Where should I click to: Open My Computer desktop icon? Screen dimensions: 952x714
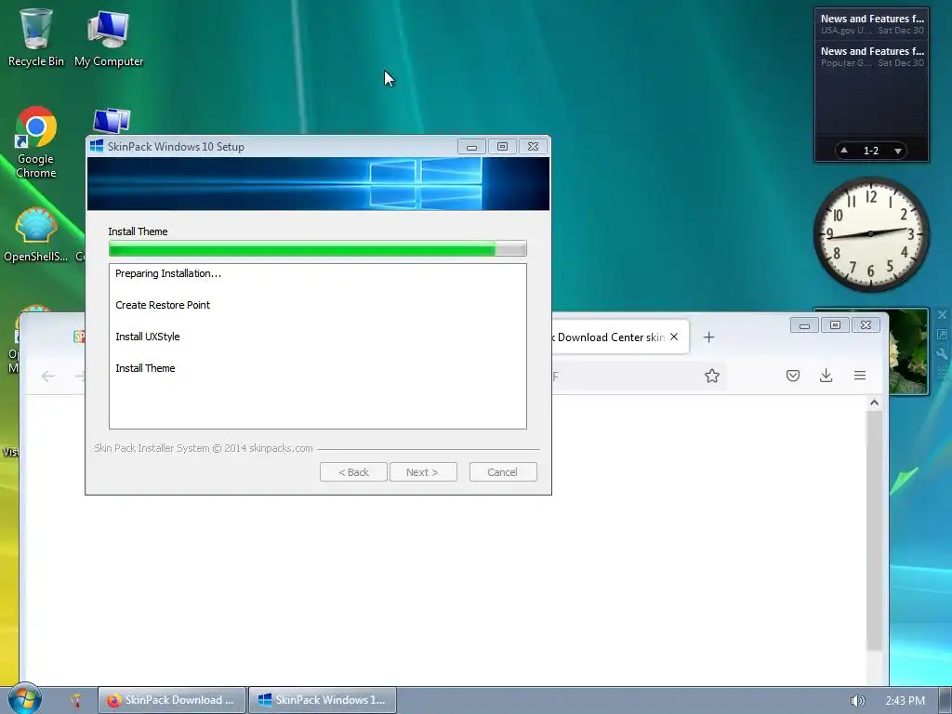pyautogui.click(x=109, y=37)
